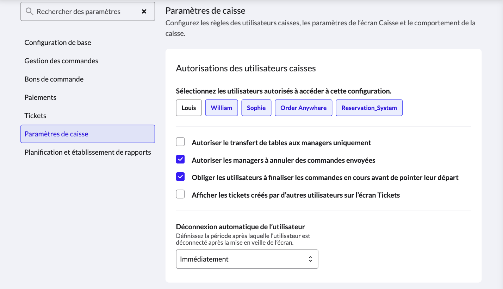The width and height of the screenshot is (503, 289).
Task: Clear the settings search field
Action: tap(144, 12)
